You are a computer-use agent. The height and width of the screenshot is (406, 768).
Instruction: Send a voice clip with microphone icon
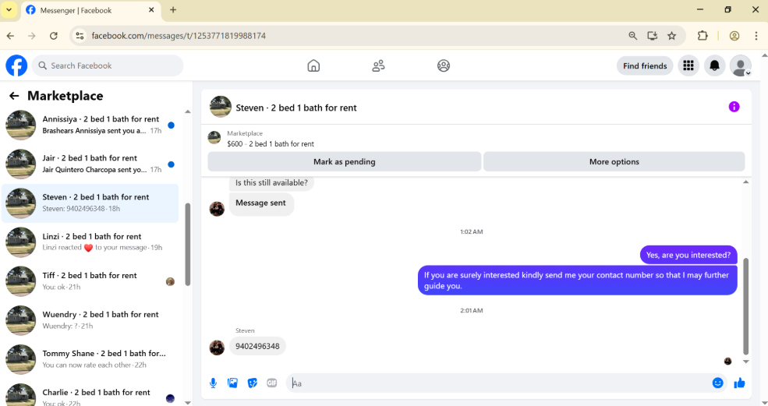click(x=213, y=383)
